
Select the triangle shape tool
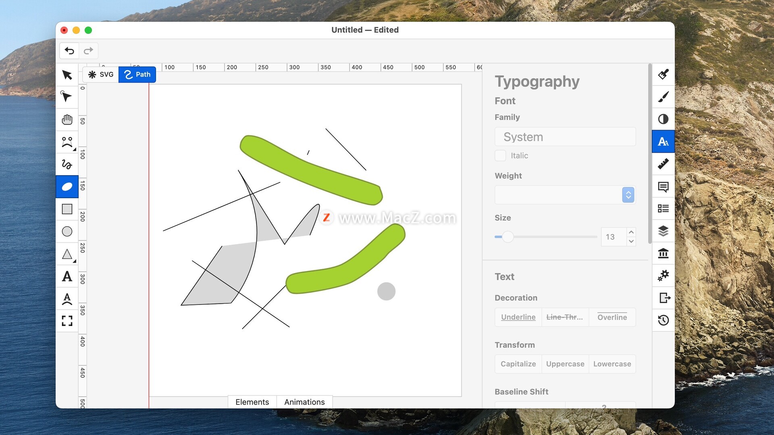pyautogui.click(x=67, y=254)
